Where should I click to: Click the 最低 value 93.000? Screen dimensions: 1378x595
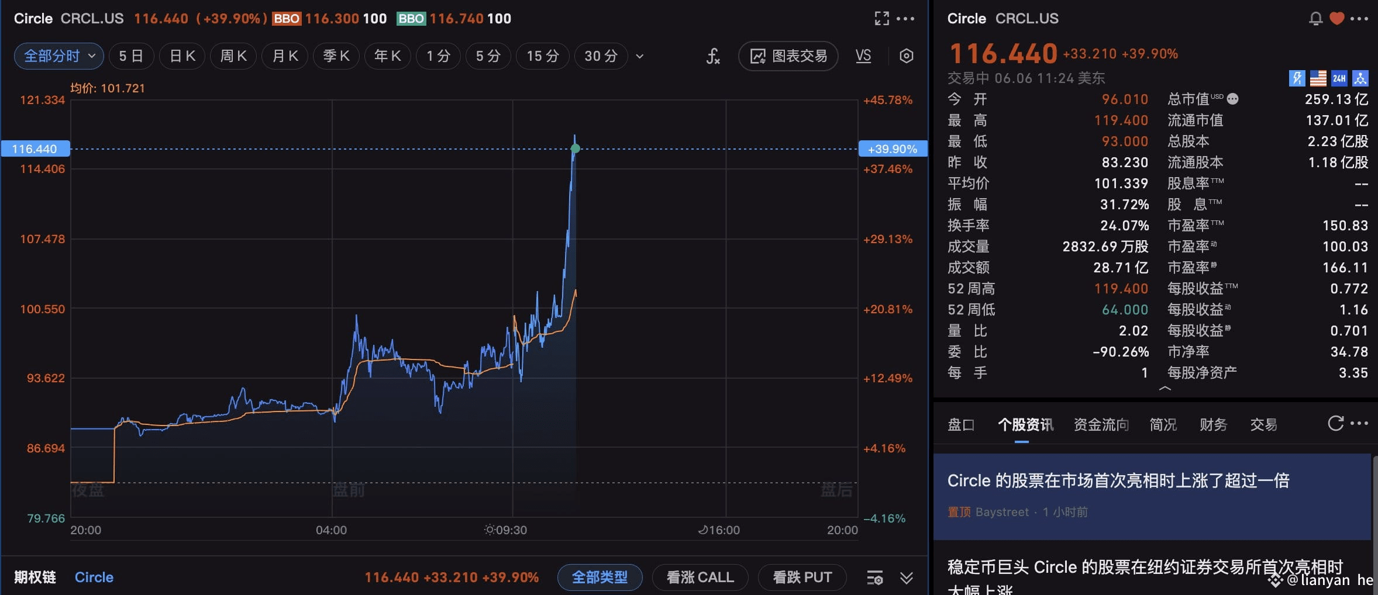coord(1125,141)
